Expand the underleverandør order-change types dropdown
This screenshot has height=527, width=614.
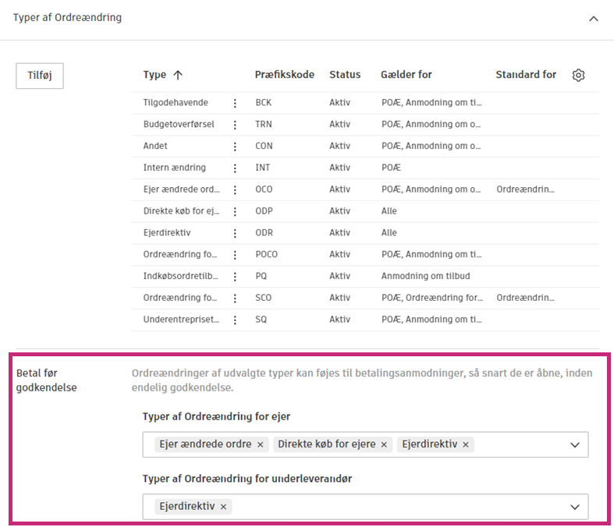575,507
